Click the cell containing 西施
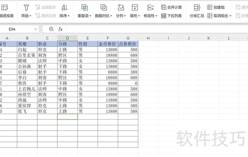Screen dimensions: 248x157 (x=27, y=100)
